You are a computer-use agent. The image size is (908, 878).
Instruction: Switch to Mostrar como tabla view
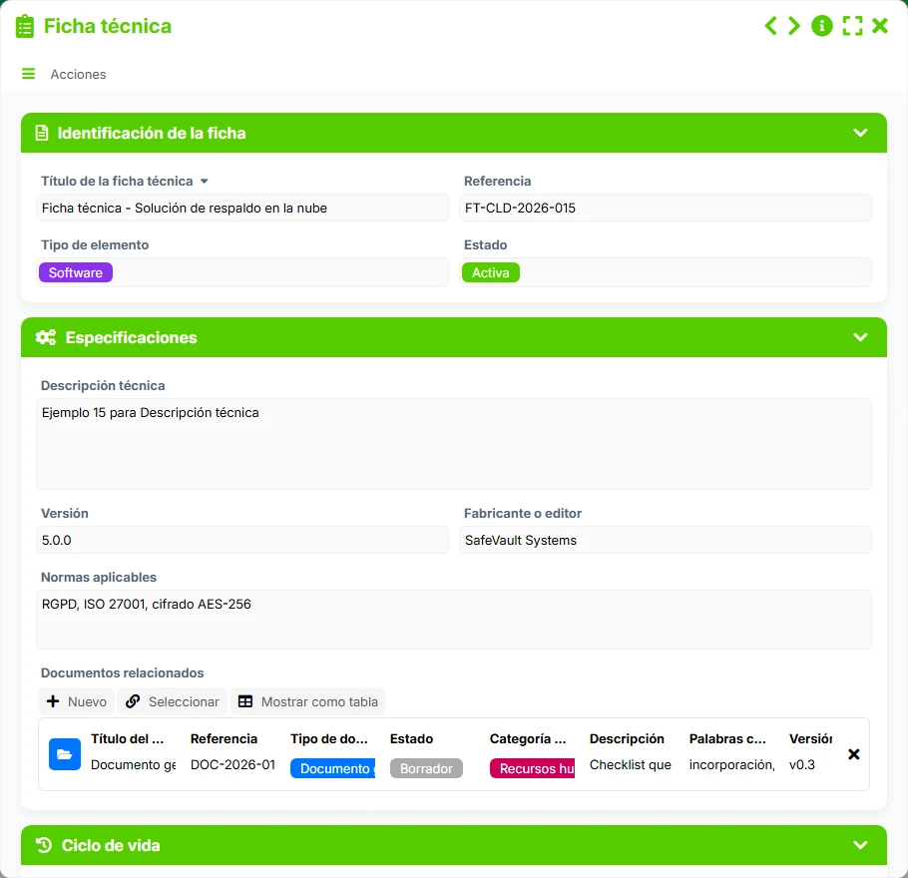pyautogui.click(x=308, y=701)
